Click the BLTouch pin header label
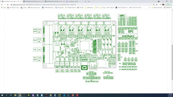Image resolution: width=173 pixels, height=97 pixels. [x=107, y=71]
